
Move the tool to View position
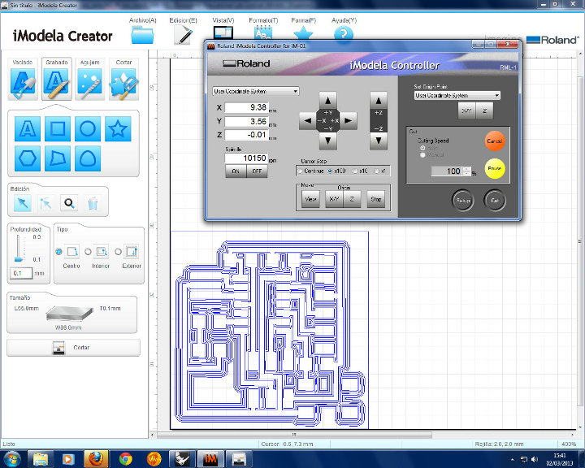click(310, 199)
